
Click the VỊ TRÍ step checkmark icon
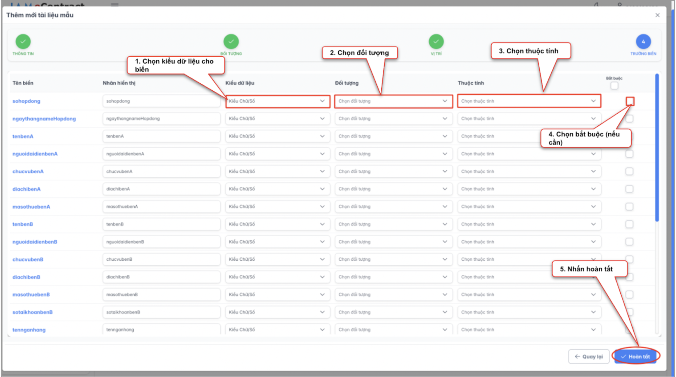[x=436, y=41]
